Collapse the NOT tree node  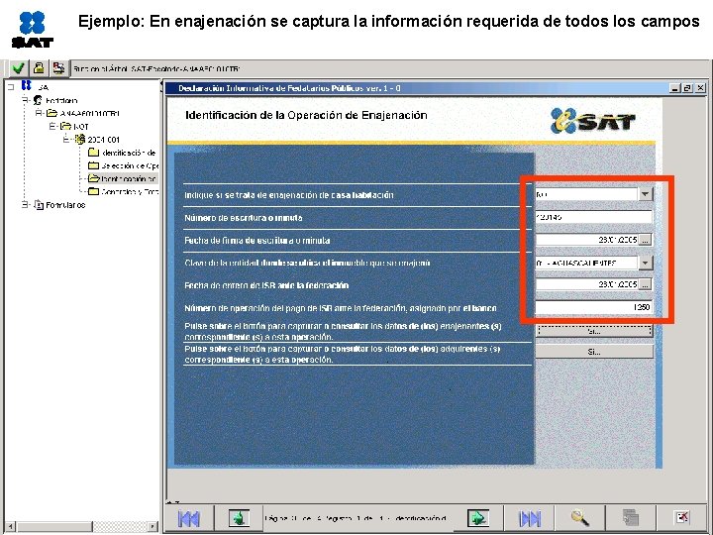(52, 126)
